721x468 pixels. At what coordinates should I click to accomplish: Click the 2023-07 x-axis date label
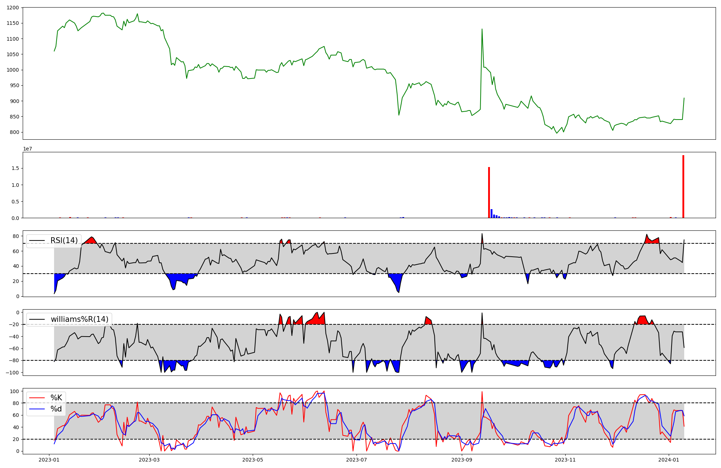tap(357, 460)
